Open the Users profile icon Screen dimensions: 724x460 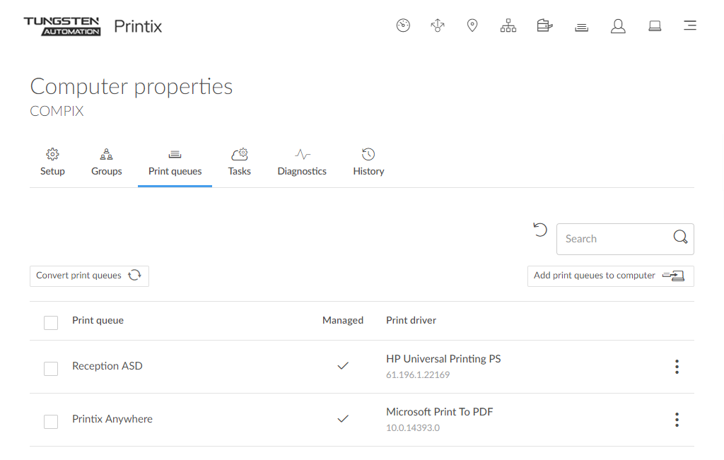point(618,26)
